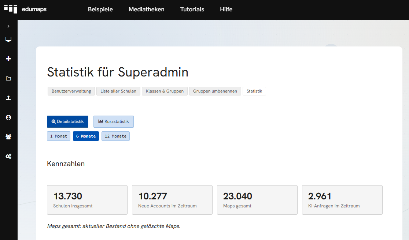Create new map with plus icon

point(8,59)
